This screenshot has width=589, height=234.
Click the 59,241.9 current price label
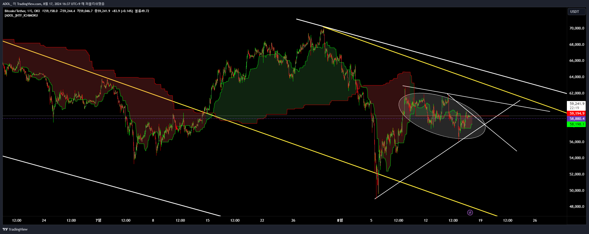pyautogui.click(x=577, y=104)
